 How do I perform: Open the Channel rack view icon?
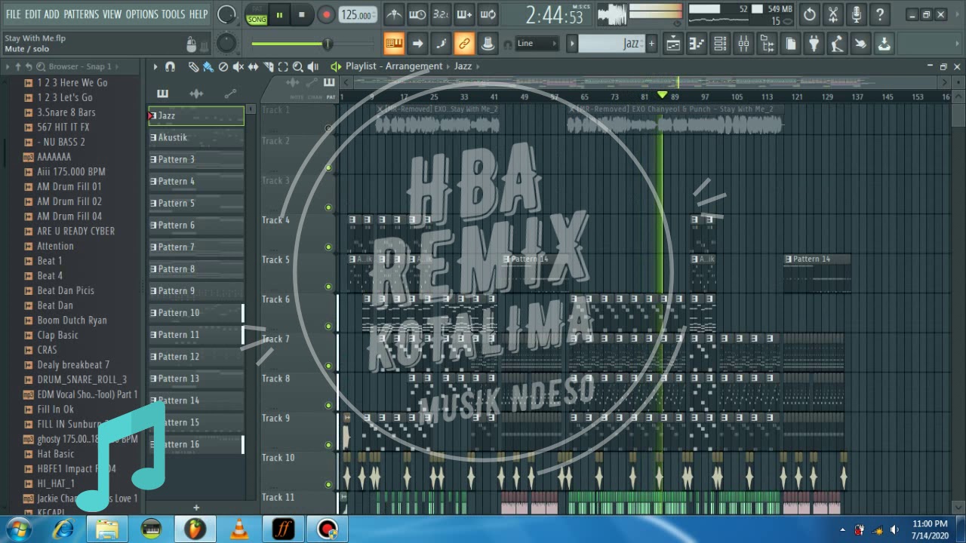point(720,44)
